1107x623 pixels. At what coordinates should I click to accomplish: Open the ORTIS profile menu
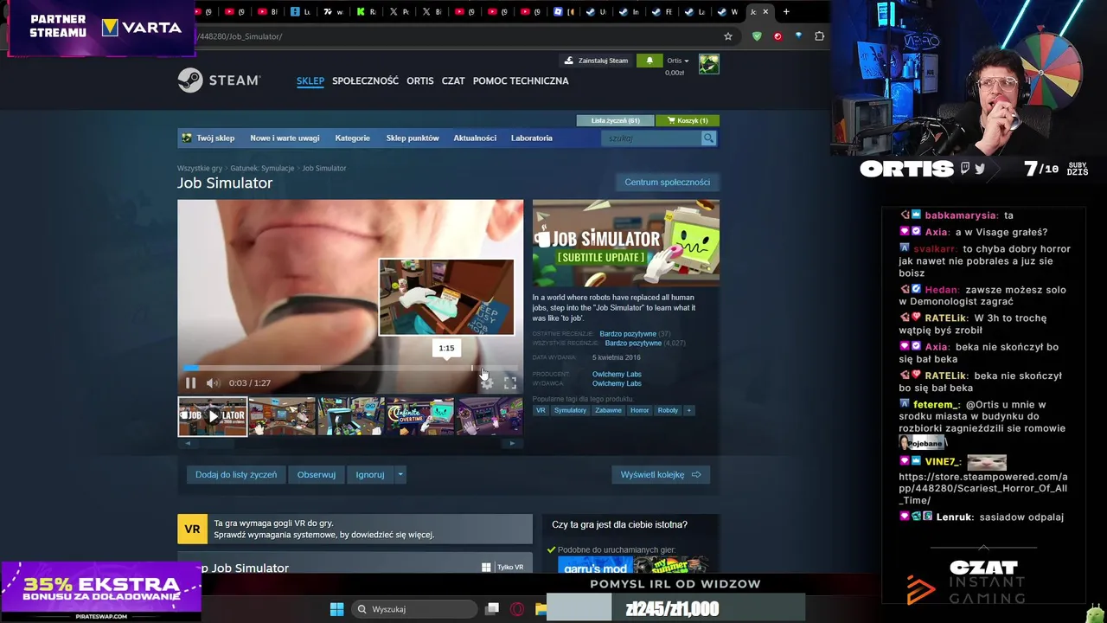(x=419, y=80)
